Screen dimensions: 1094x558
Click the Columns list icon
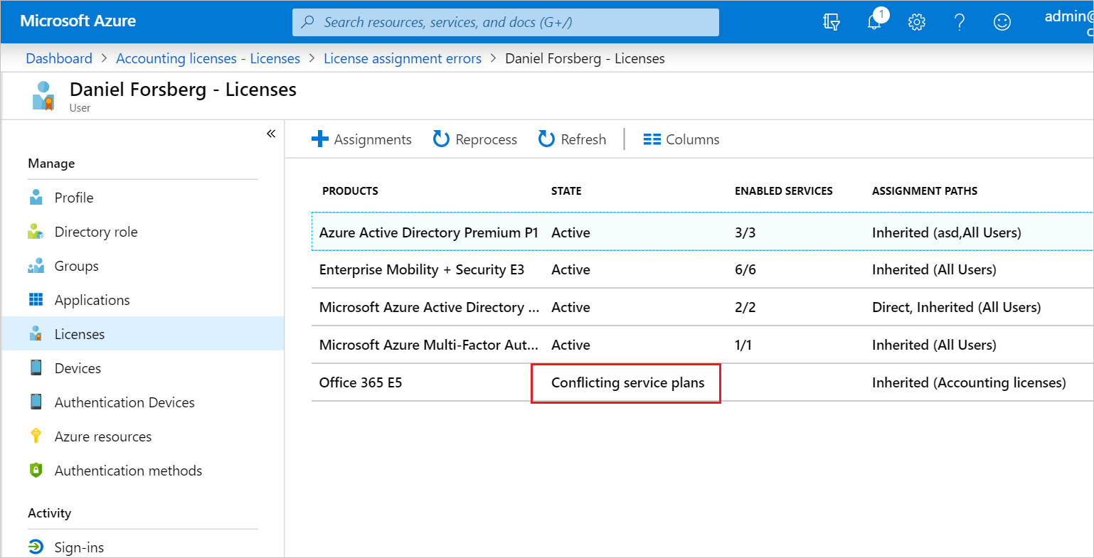point(652,139)
